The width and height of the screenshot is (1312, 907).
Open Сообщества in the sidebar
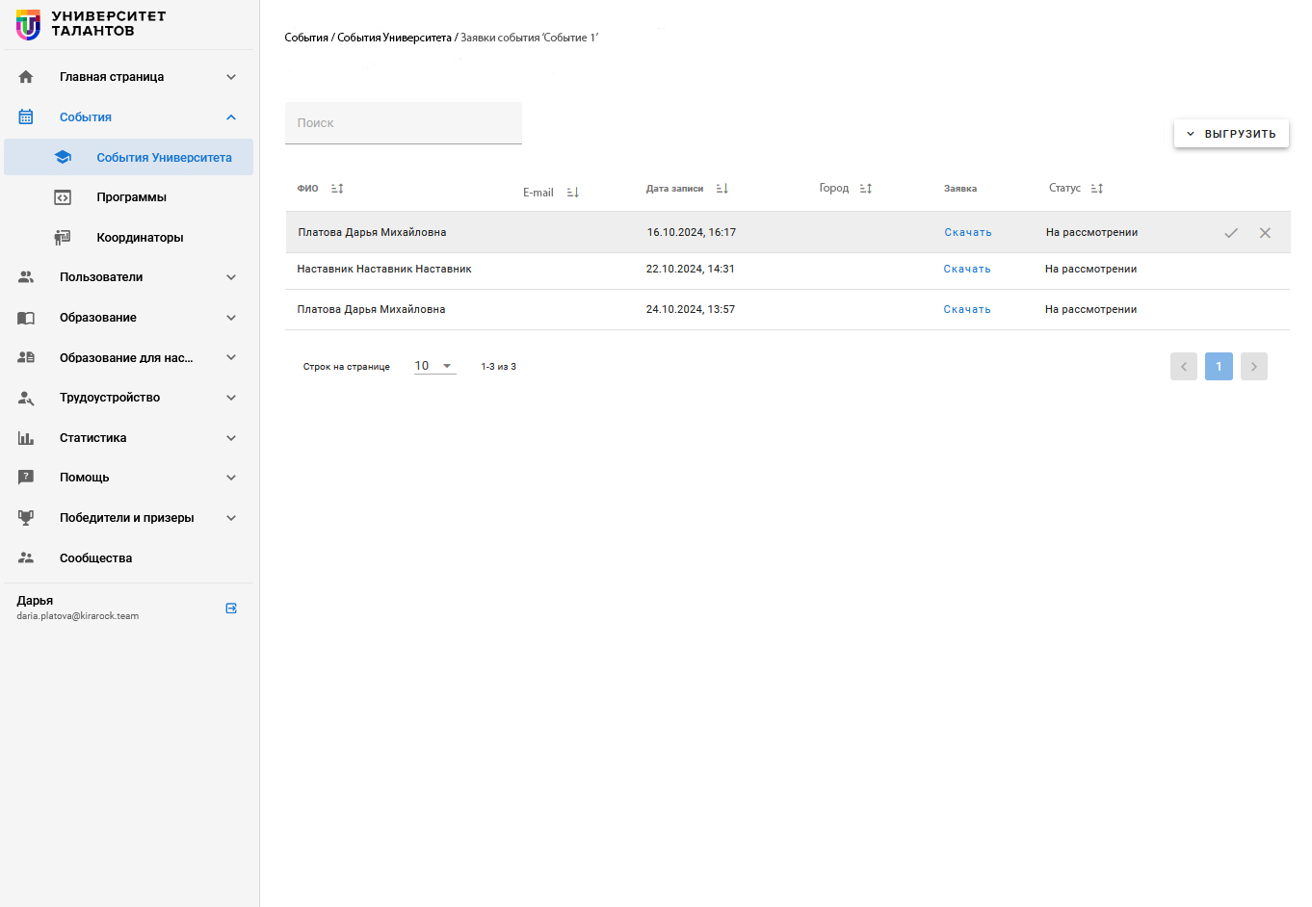tap(95, 558)
